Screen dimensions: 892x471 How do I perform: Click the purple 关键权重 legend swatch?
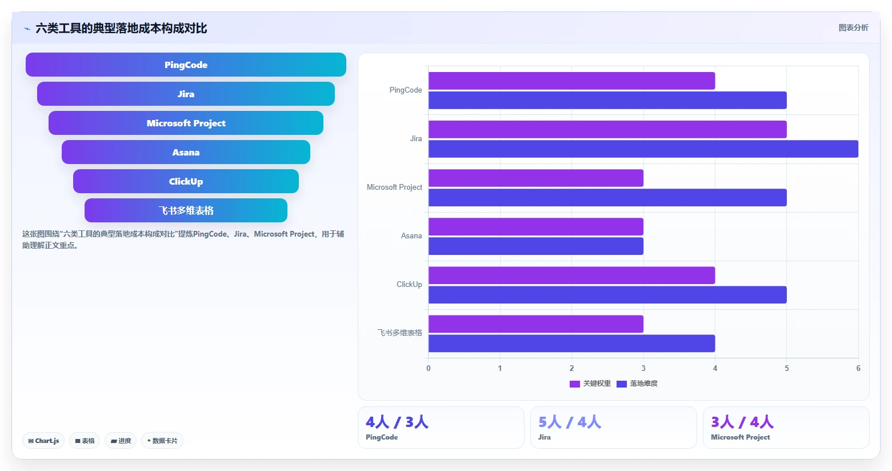point(575,384)
